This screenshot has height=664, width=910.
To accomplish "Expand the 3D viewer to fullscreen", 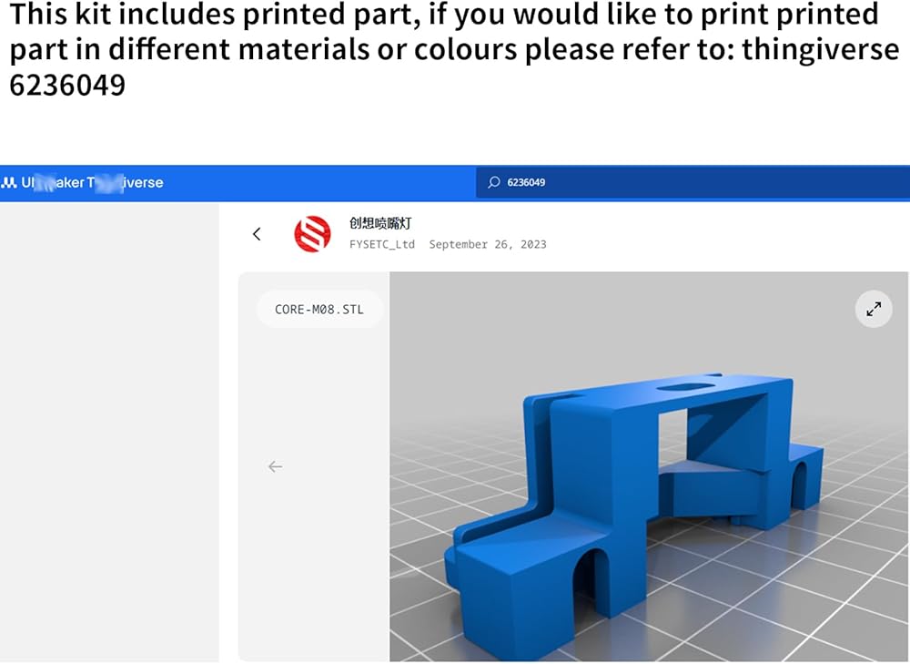I will 874,309.
